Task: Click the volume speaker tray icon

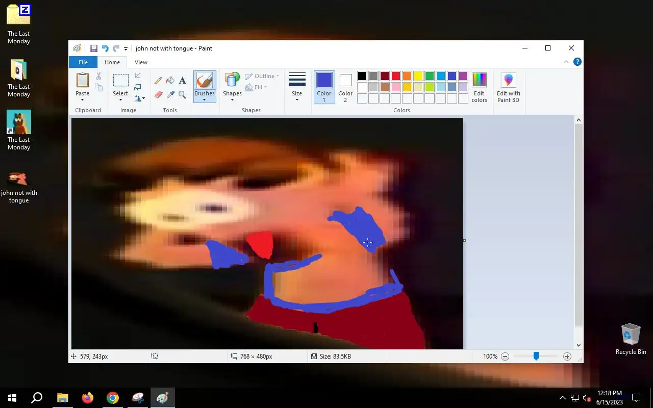Action: (x=587, y=398)
